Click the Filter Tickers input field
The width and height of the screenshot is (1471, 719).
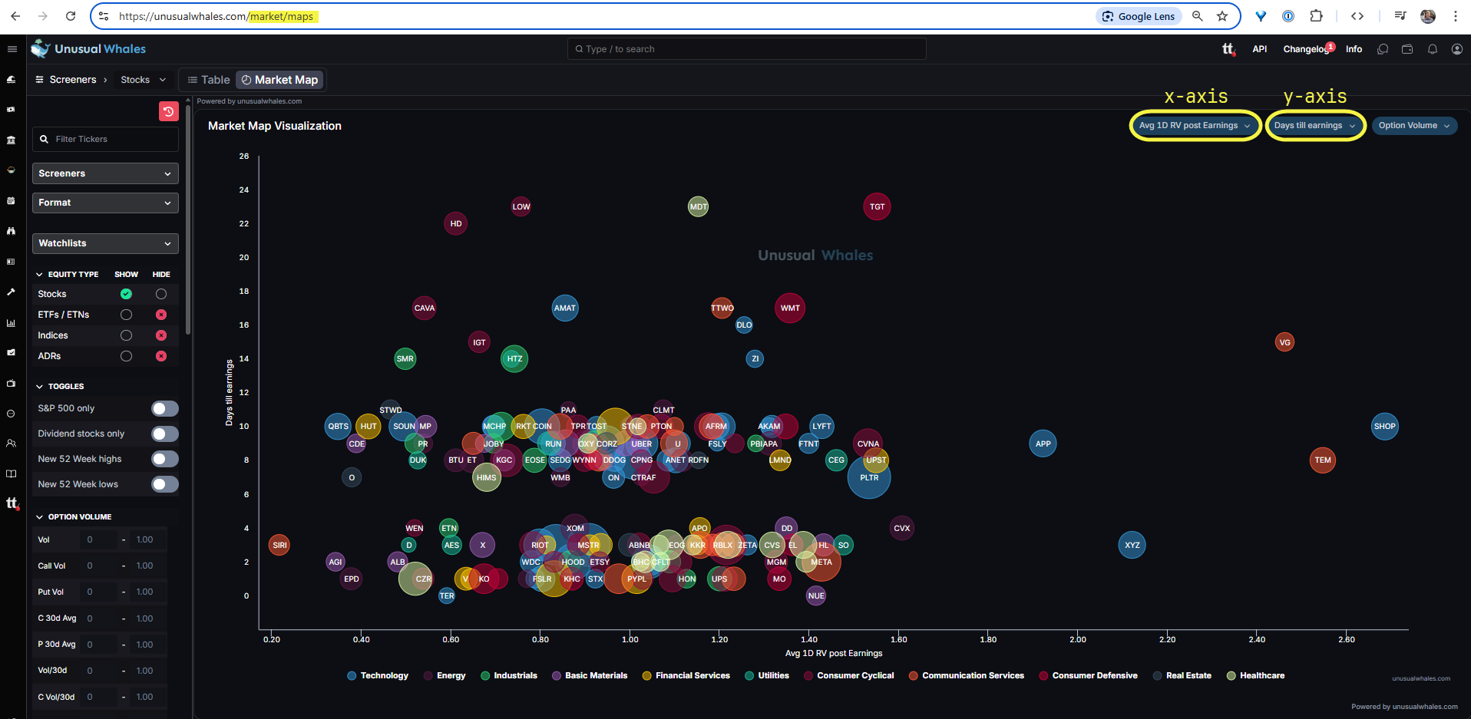coord(105,139)
